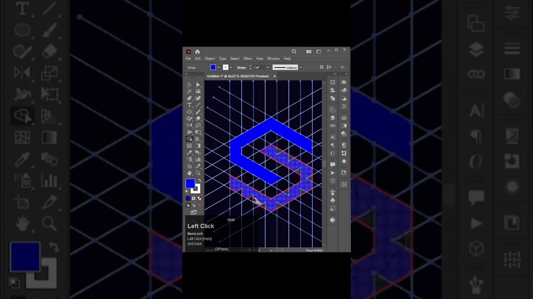Select the Artboard tool
533x299 pixels.
189,166
